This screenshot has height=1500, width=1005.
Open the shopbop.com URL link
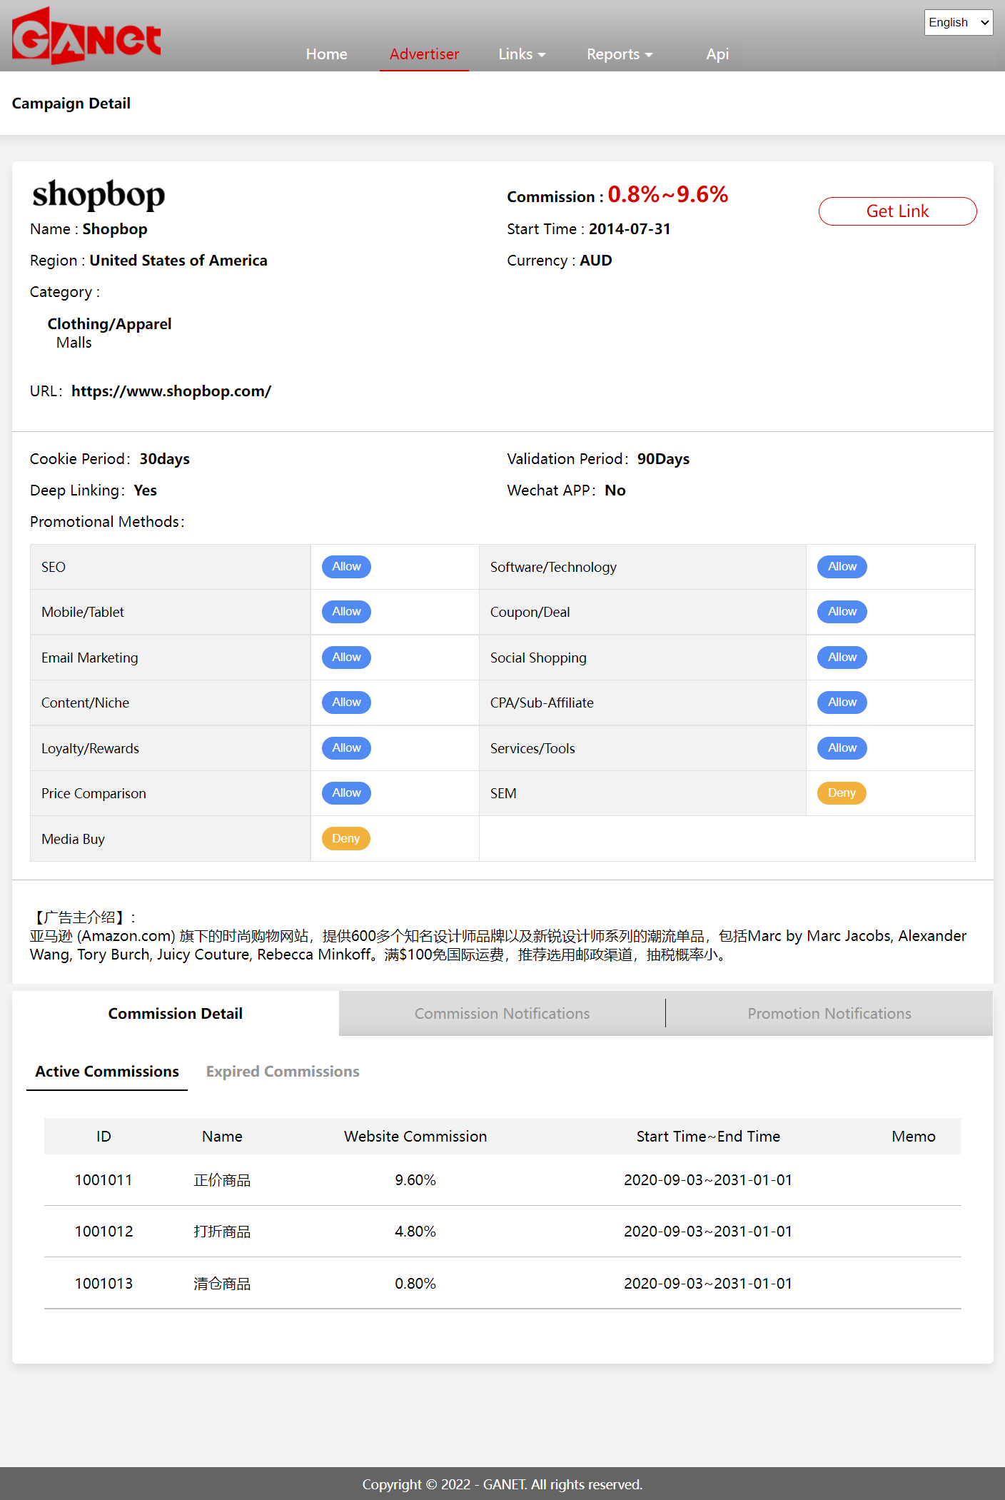pyautogui.click(x=171, y=391)
